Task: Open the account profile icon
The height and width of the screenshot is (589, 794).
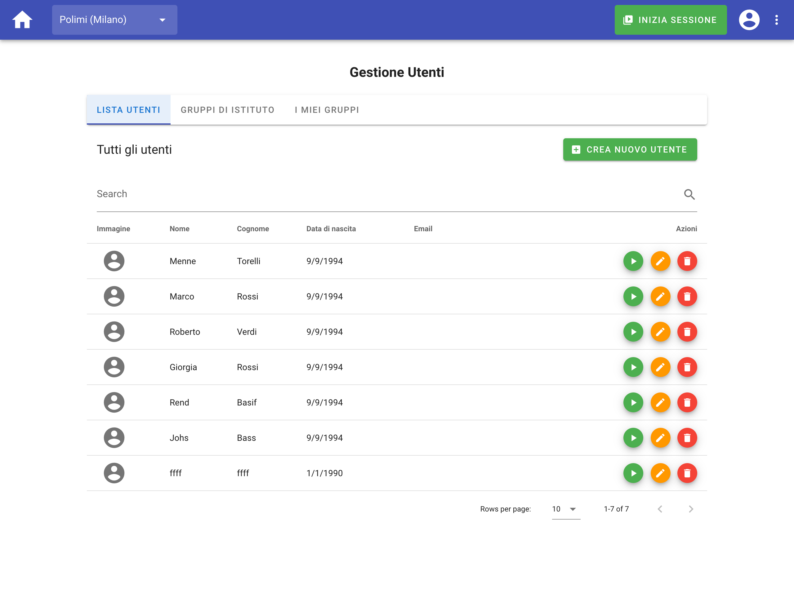Action: click(749, 20)
